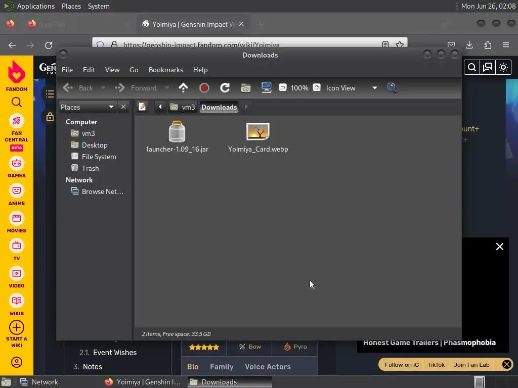Open Firefox downloads arrow icon
The width and height of the screenshot is (518, 388).
point(469,45)
